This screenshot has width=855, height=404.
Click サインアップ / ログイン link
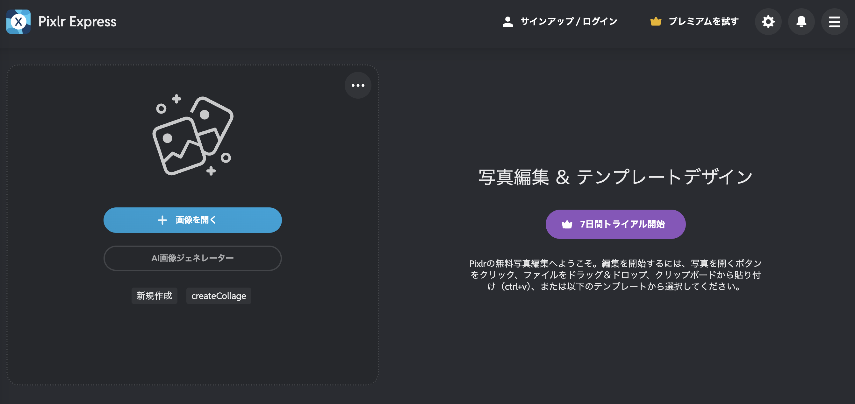tap(569, 22)
